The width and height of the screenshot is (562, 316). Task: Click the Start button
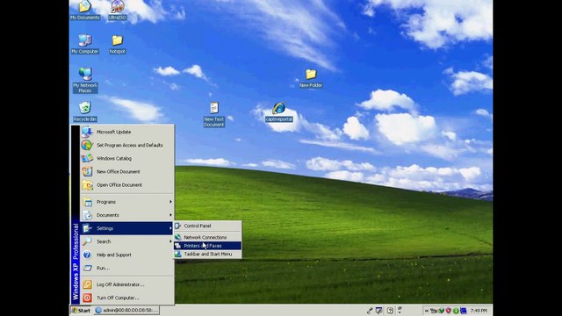82,310
